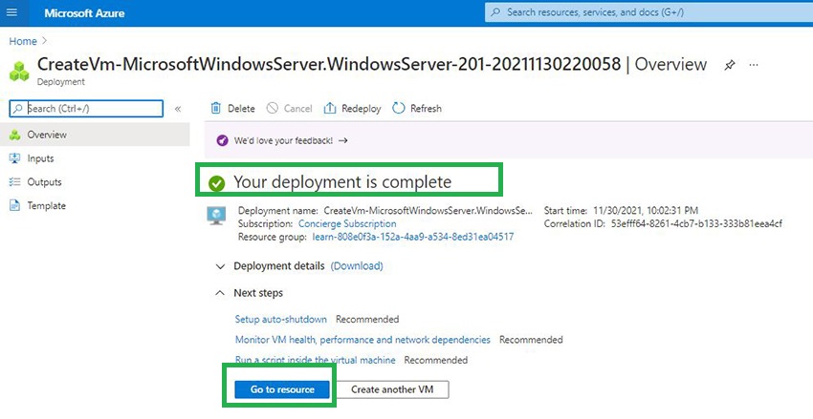813x419 pixels.
Task: Select the Deployment name value
Action: (428, 211)
